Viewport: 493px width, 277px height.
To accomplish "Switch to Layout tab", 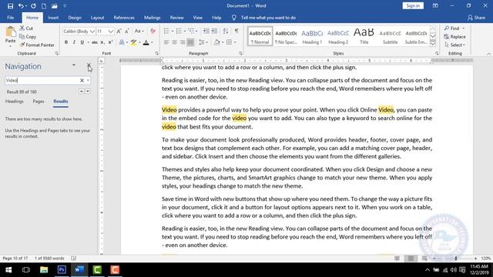I will point(98,18).
